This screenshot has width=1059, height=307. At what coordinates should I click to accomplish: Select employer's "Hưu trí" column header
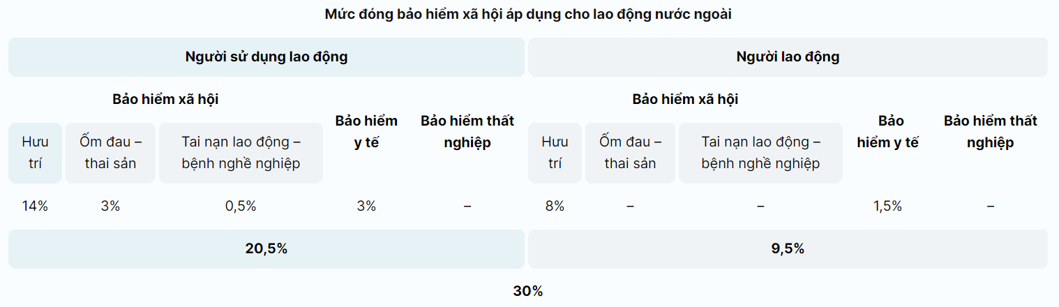[x=35, y=153]
